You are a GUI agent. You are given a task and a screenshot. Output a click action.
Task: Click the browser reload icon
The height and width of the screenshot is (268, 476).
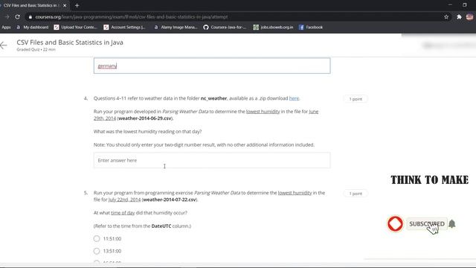[17, 17]
